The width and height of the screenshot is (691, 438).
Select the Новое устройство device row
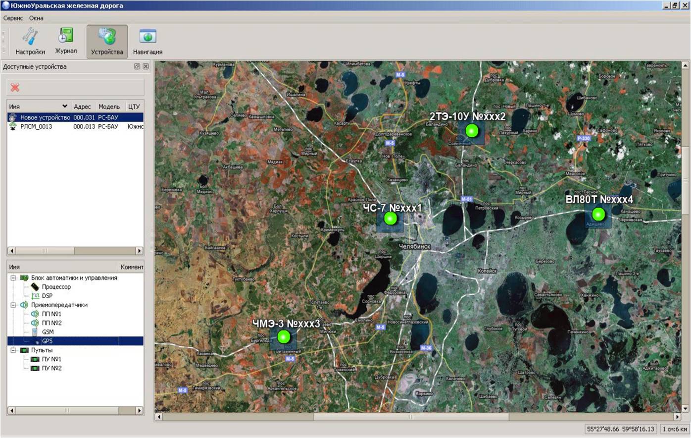[x=75, y=117]
